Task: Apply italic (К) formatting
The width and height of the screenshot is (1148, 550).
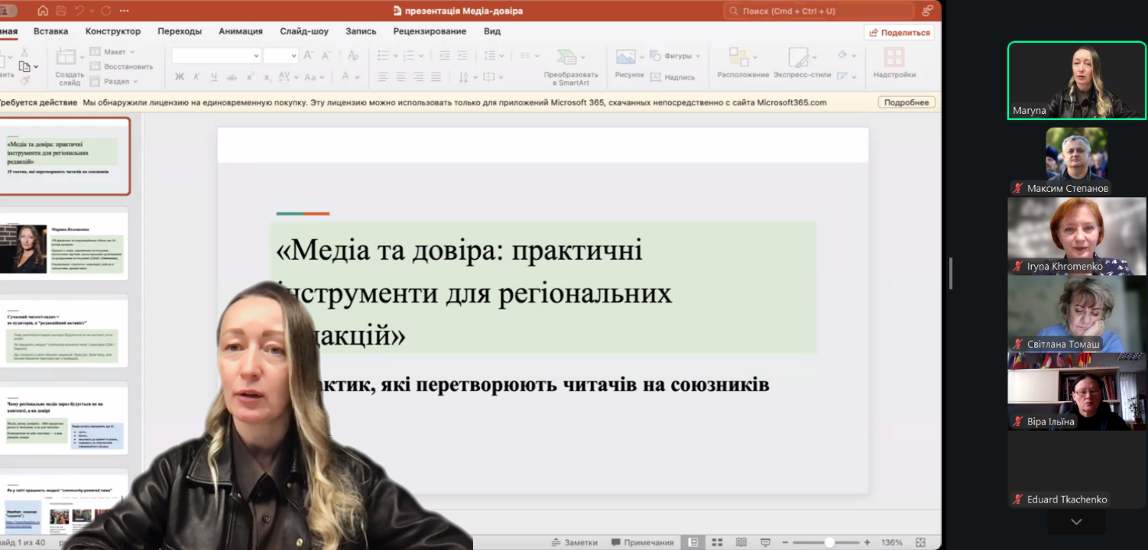Action: click(x=197, y=76)
